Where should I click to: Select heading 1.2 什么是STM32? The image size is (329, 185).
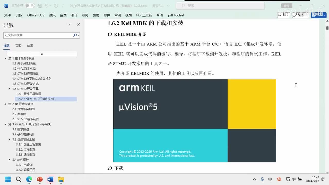(24, 69)
